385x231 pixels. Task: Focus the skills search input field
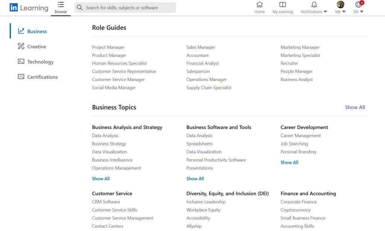pyautogui.click(x=128, y=8)
